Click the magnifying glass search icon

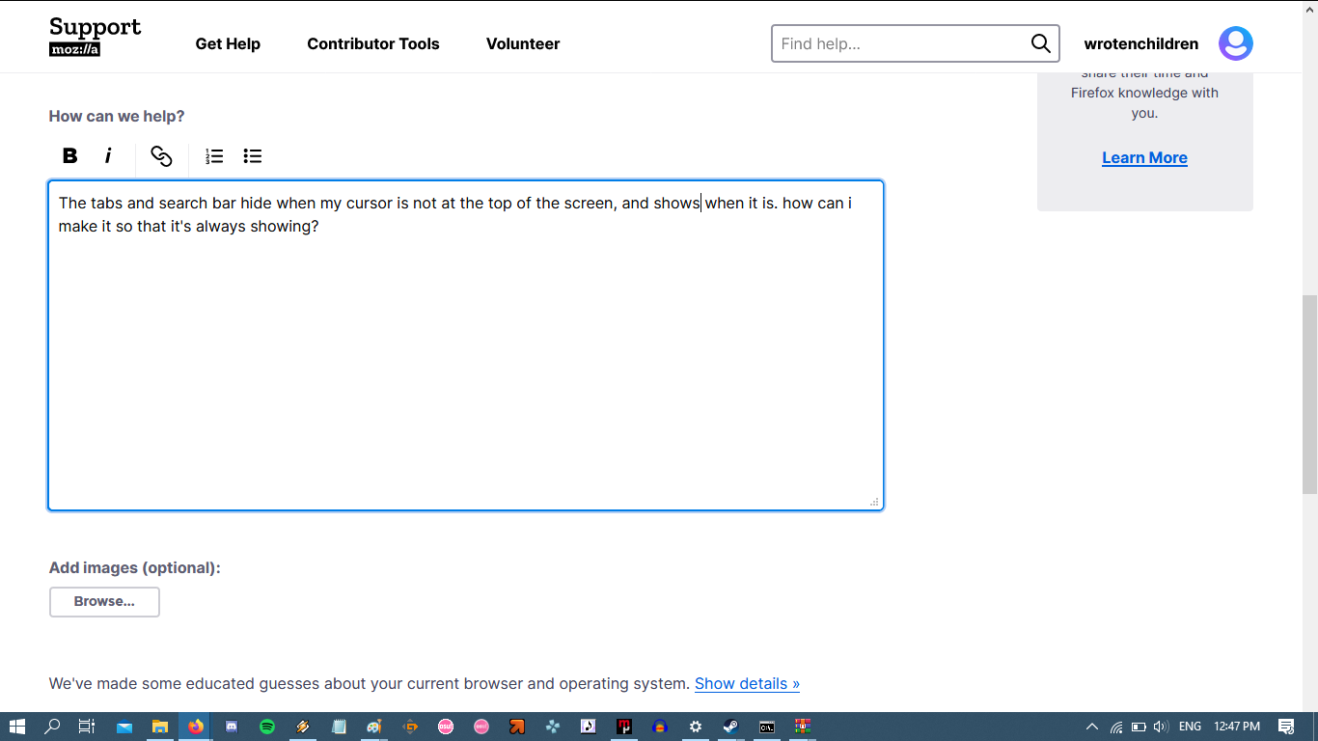pyautogui.click(x=1040, y=42)
